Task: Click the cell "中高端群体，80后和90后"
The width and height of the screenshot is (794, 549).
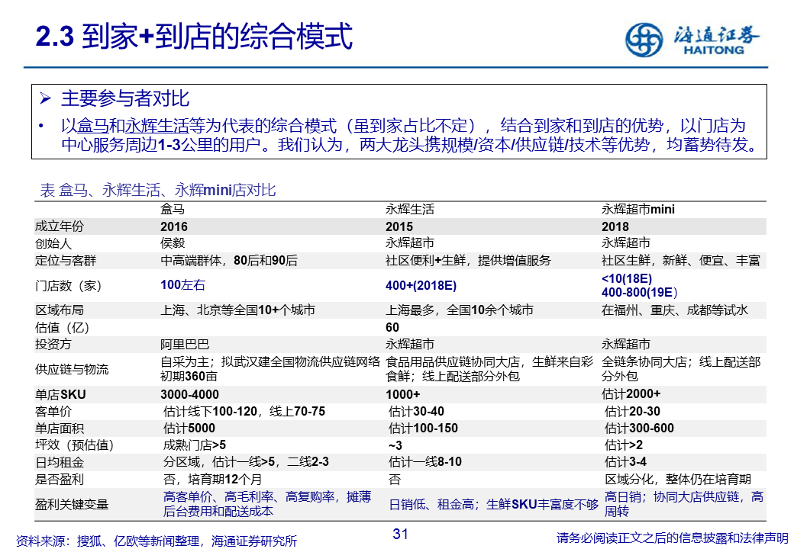Action: coord(229,260)
